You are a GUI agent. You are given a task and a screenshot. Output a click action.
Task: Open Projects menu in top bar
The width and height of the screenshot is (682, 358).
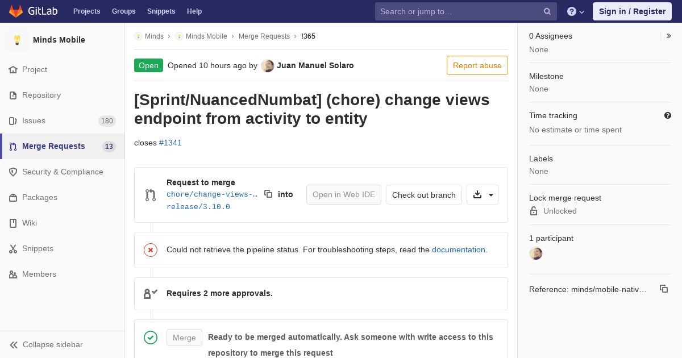[x=87, y=11]
